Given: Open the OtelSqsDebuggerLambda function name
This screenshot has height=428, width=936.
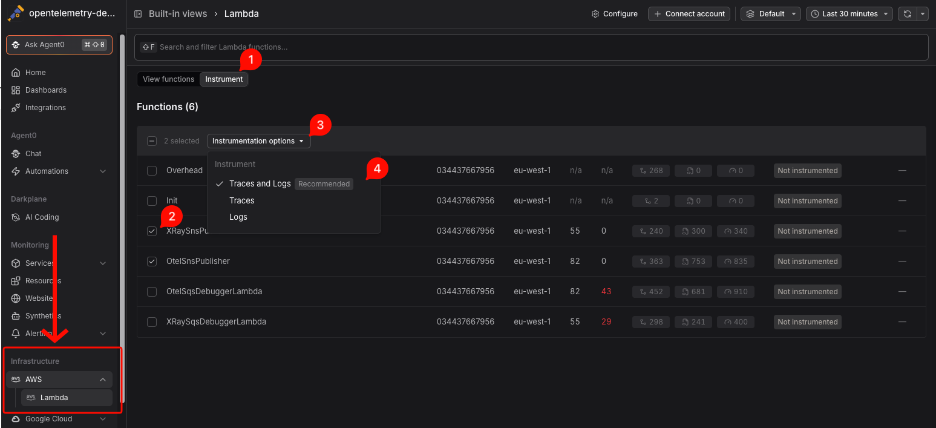Looking at the screenshot, I should [214, 292].
